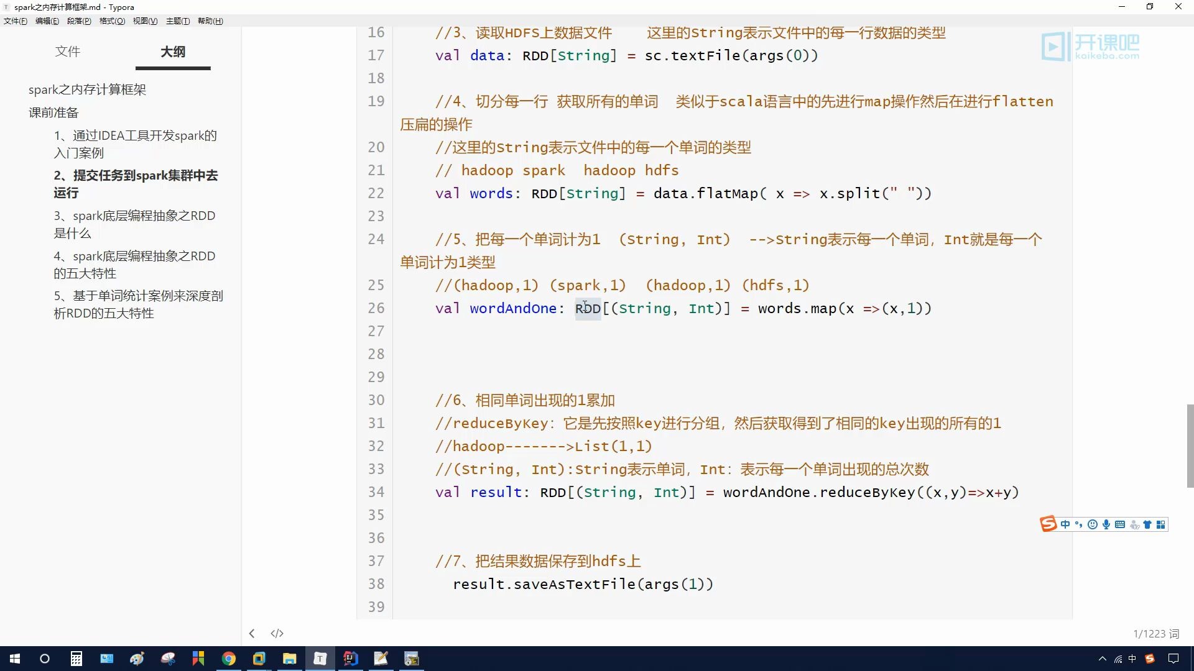Jump to outline heading spark之内存计算框架
The width and height of the screenshot is (1194, 671).
point(87,89)
